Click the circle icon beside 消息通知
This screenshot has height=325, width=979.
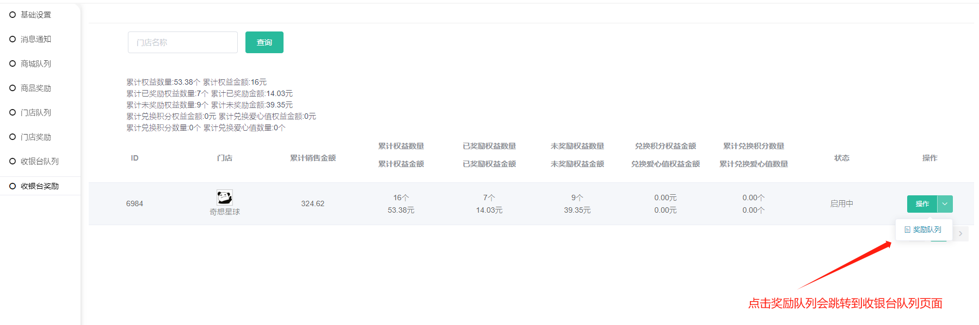coord(13,39)
